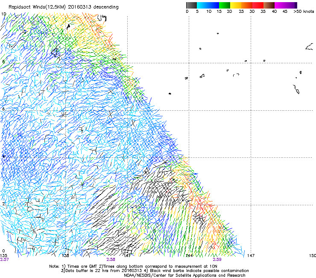Click the latitude label "10" on the left axis
The height and width of the screenshot is (278, 316).
(3, 14)
